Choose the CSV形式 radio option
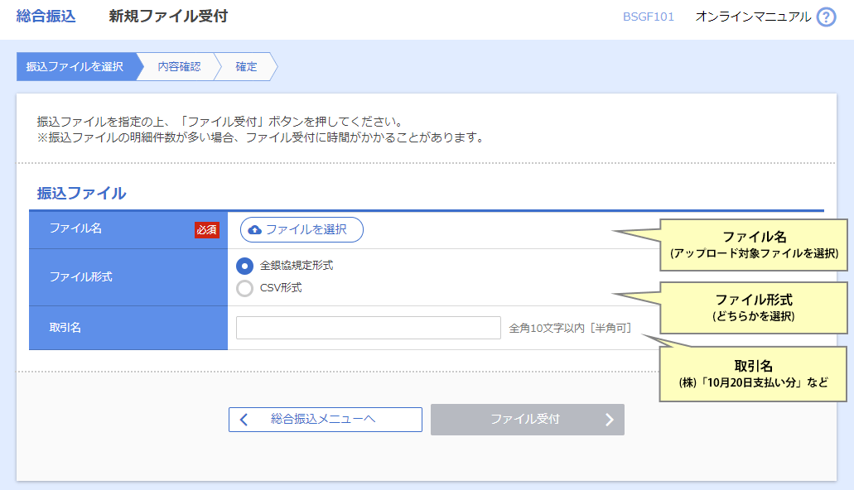The height and width of the screenshot is (490, 854). coord(244,288)
